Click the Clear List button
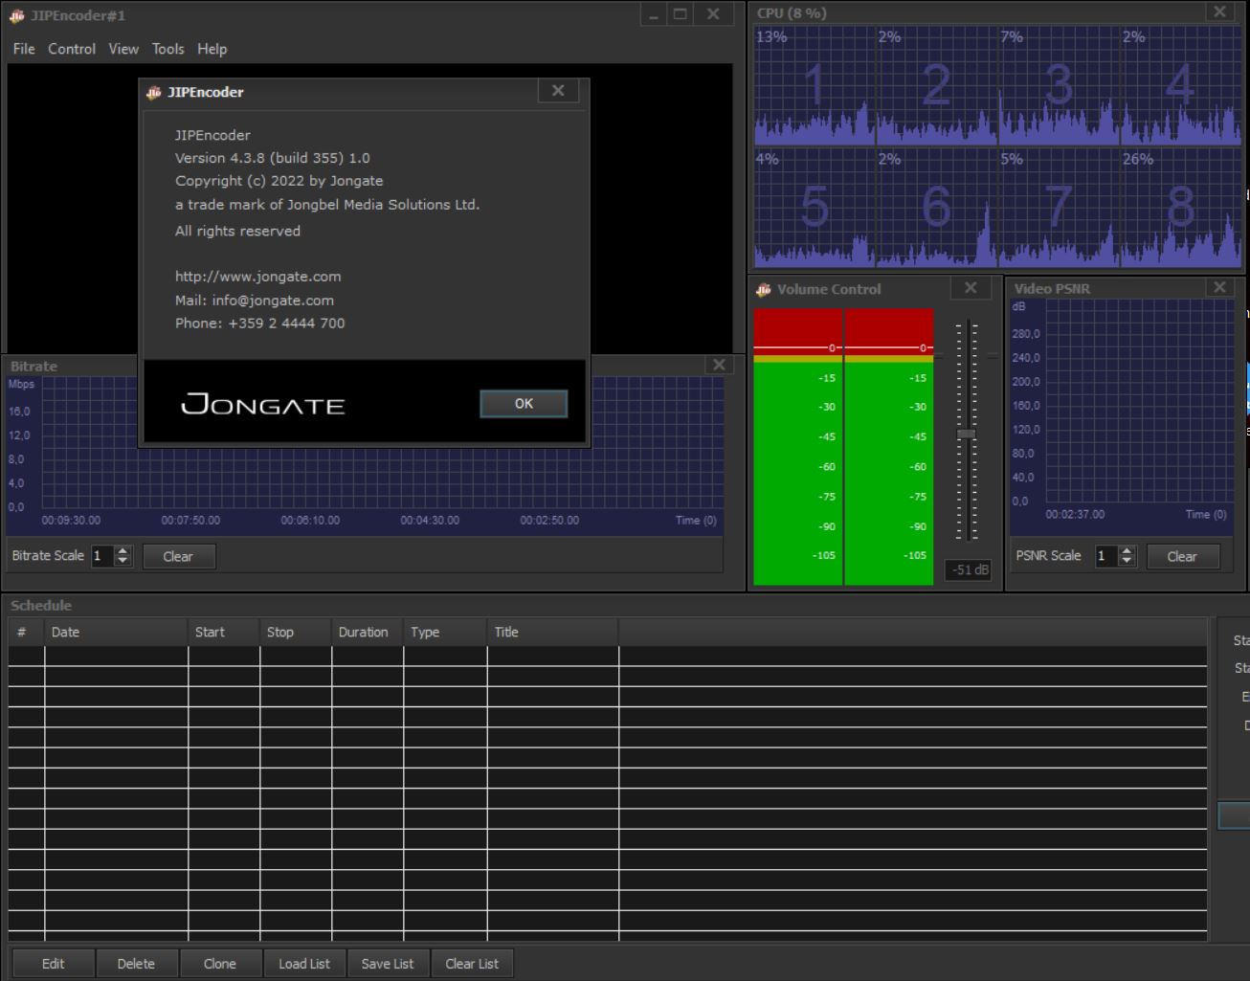 (x=472, y=964)
